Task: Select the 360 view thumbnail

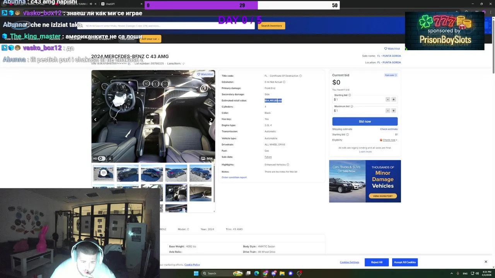Action: (x=103, y=173)
